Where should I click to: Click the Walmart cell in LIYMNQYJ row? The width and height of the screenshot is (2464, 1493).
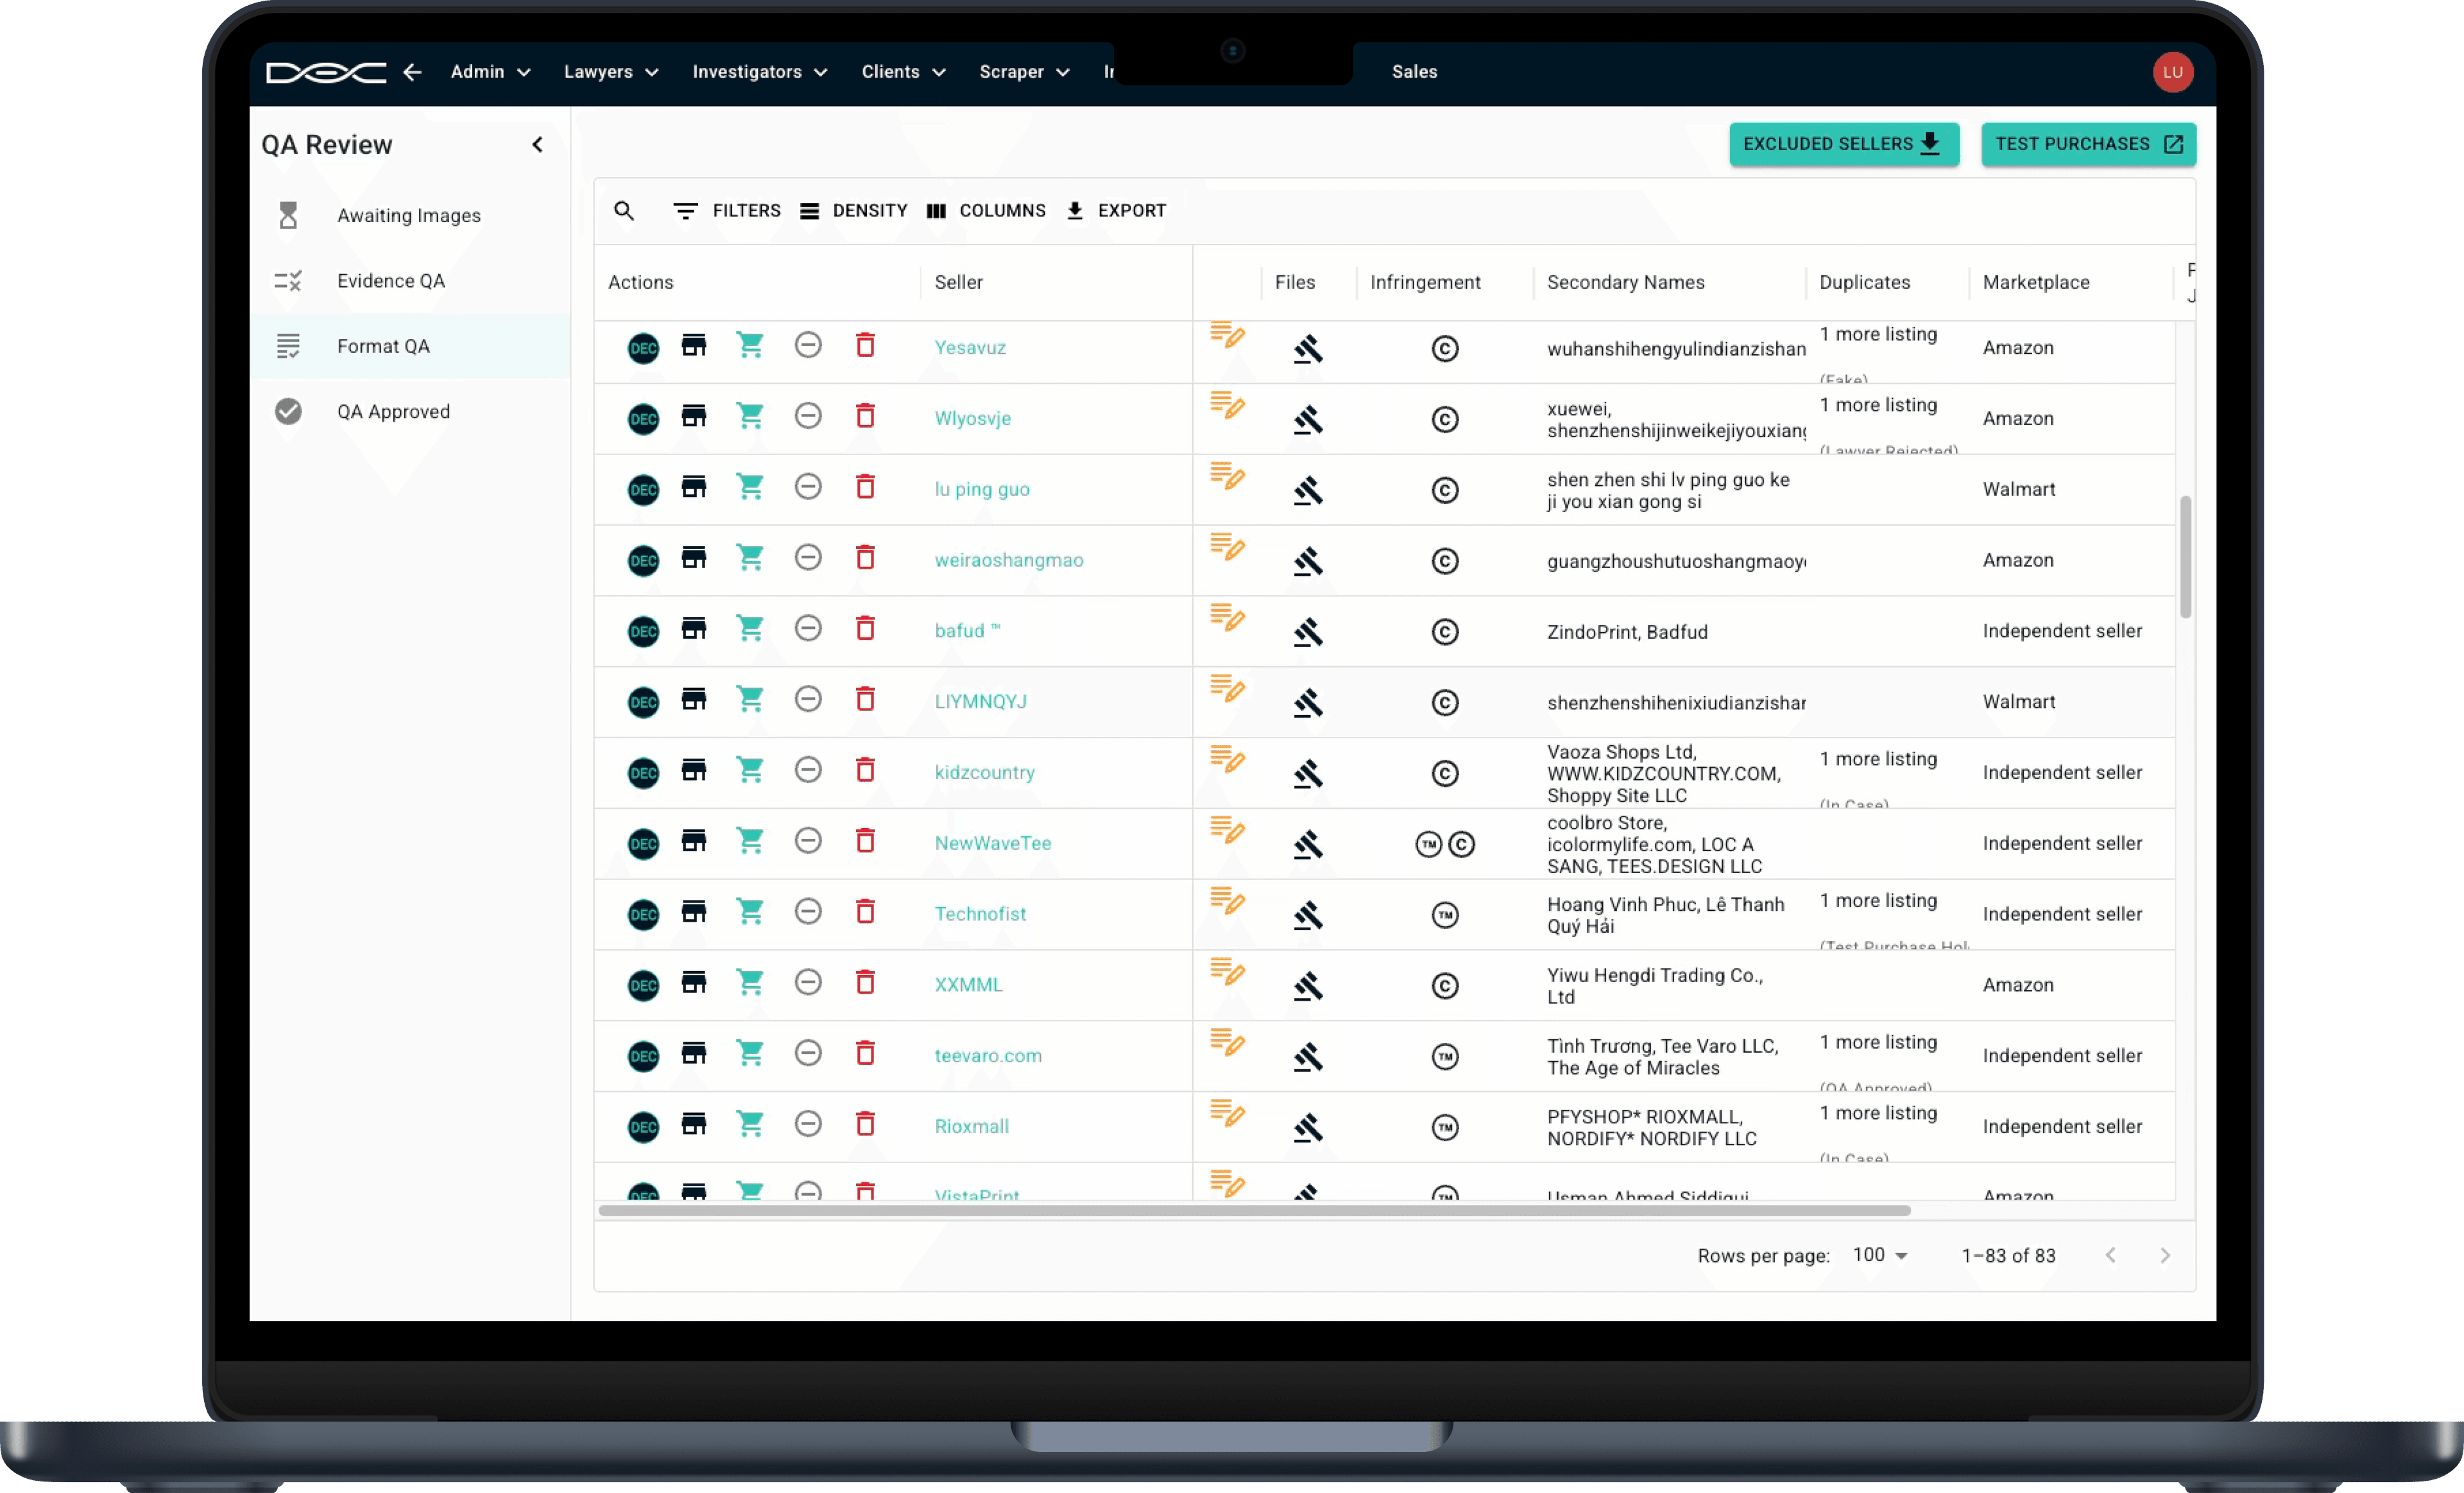click(x=2019, y=702)
